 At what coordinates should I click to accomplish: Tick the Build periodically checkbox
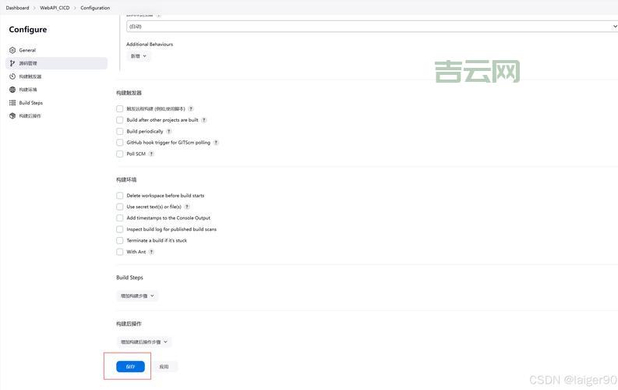[120, 131]
